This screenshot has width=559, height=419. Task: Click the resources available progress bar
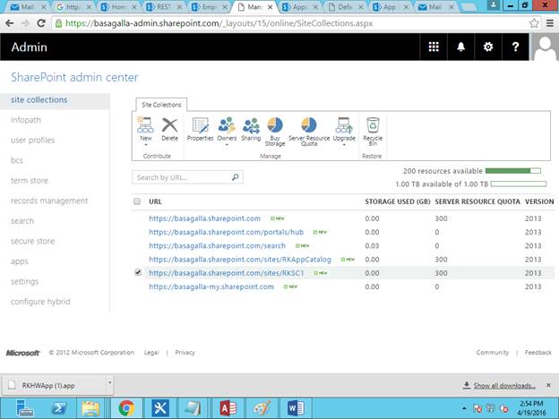[513, 171]
